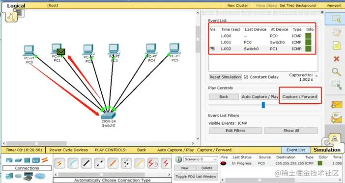Click the Info color square for time 1.000

[x=309, y=36]
